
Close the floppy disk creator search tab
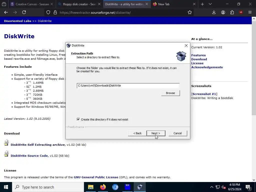point(99,4)
